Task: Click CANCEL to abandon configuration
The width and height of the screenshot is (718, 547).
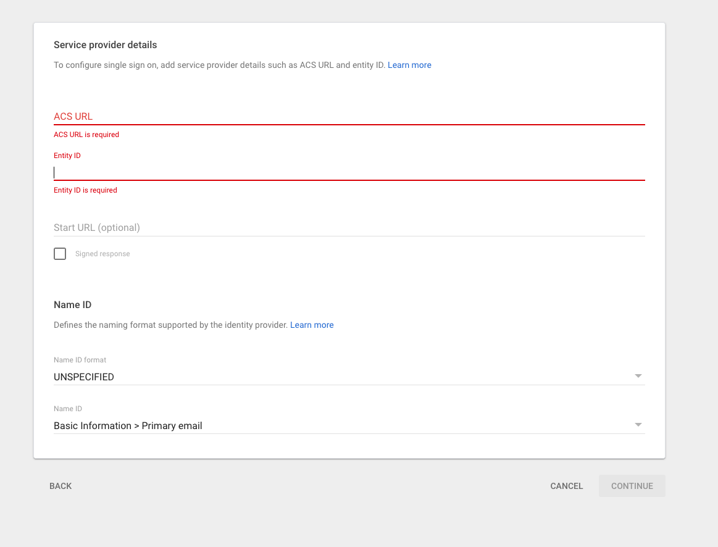Action: point(566,486)
